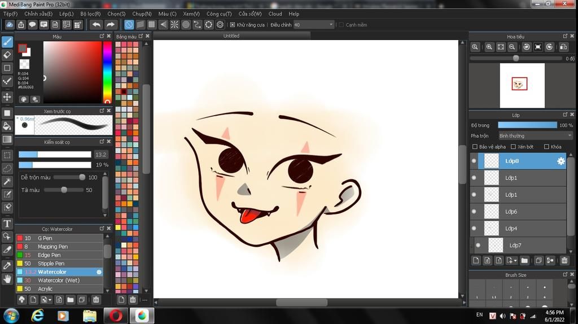The width and height of the screenshot is (578, 324).
Task: Select the Eyedropper tool
Action: tap(7, 265)
